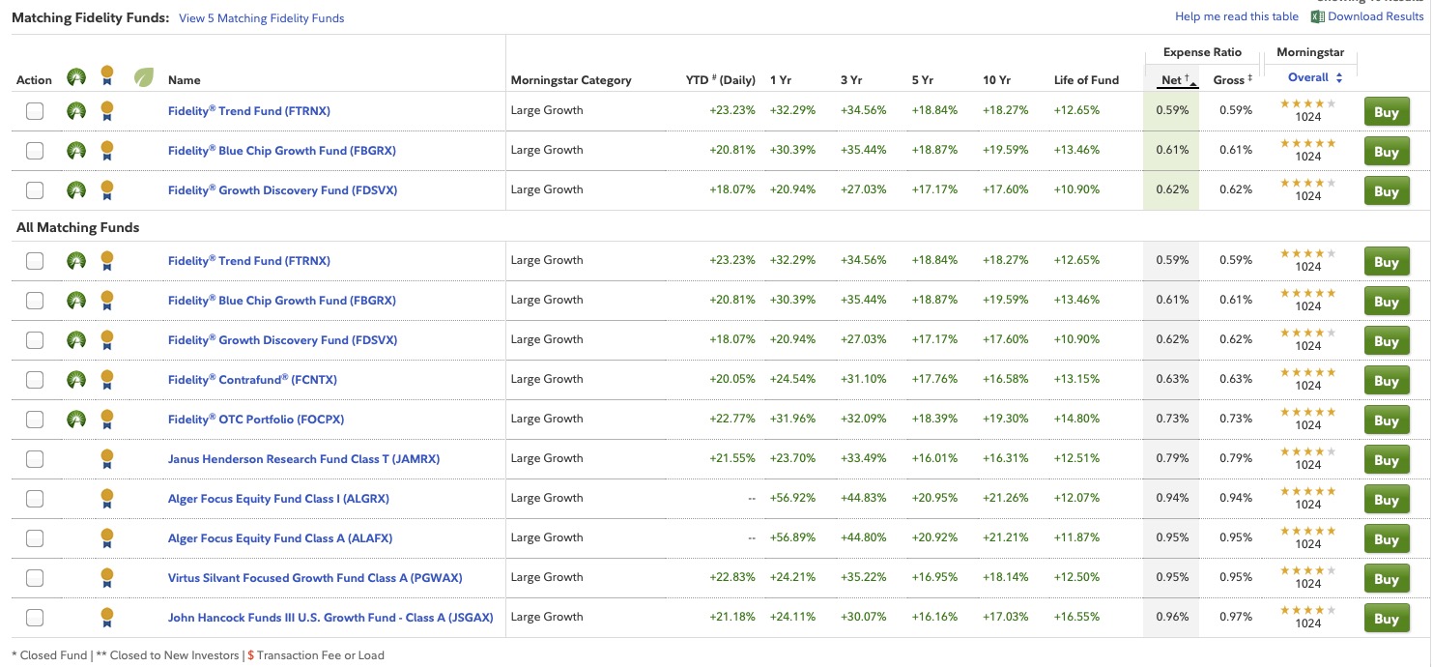Viewport: 1433px width, 667px height.
Task: Click the Morningstar Category column header
Action: tap(570, 80)
